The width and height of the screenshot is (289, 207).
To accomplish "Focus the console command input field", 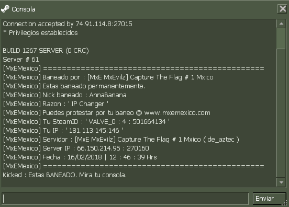I will point(125,199).
